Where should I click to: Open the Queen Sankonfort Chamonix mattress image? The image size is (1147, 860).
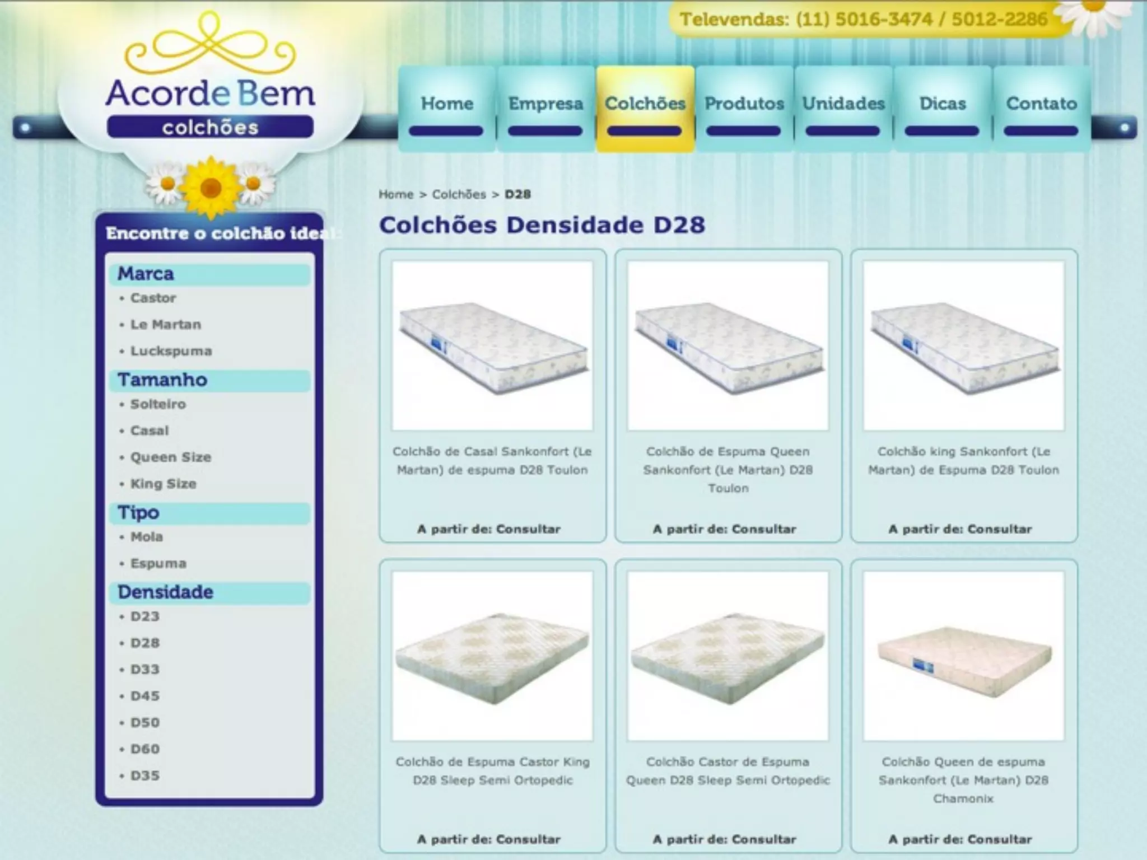(x=963, y=656)
